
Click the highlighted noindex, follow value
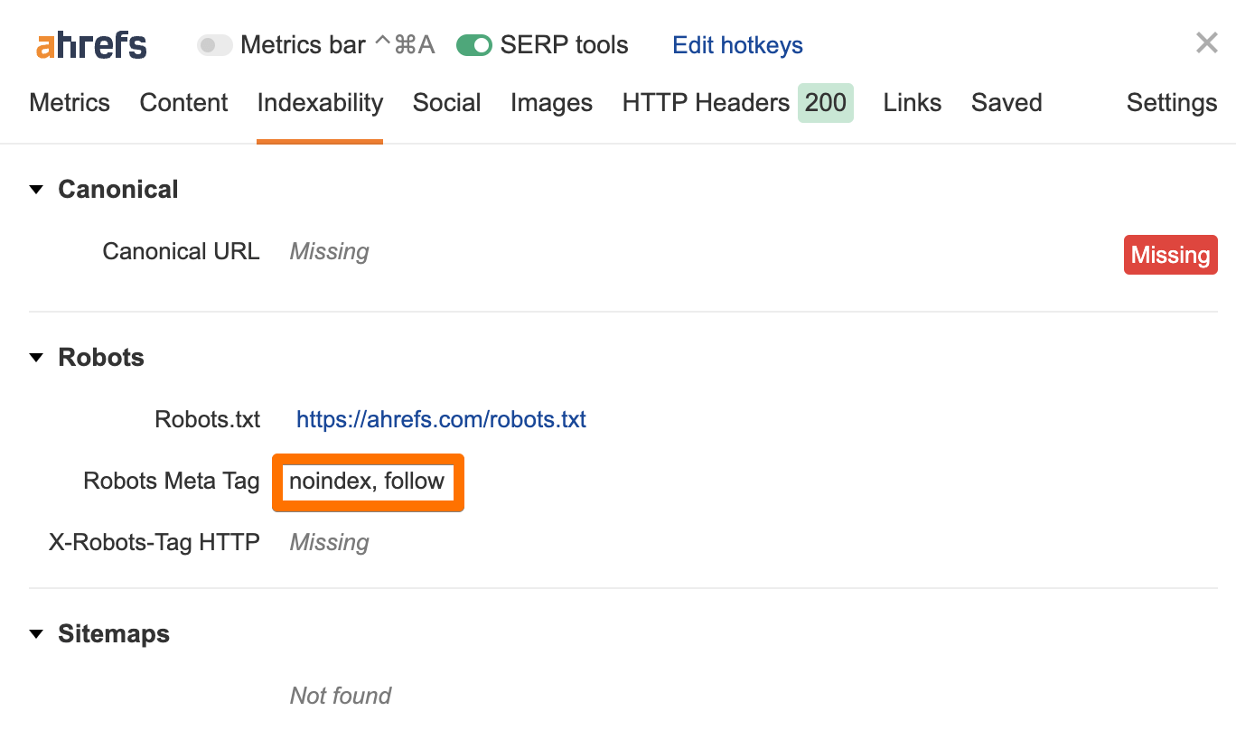point(367,482)
